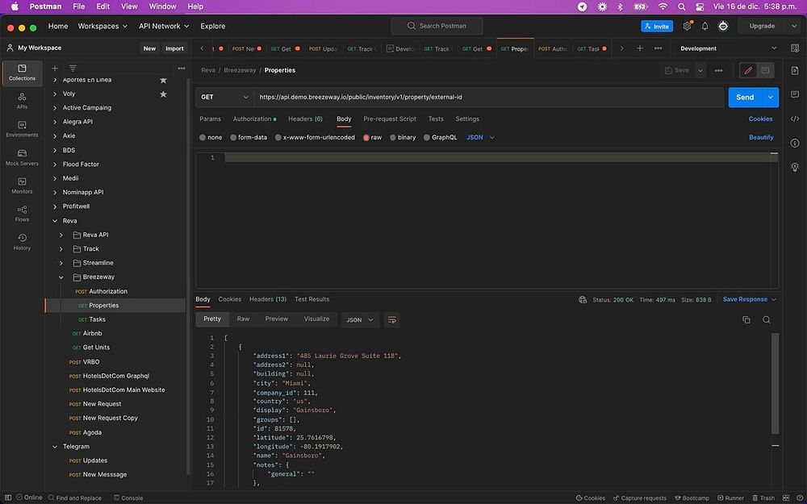This screenshot has width=807, height=504.
Task: Open the Tasks request in Breezeway folder
Action: point(97,319)
